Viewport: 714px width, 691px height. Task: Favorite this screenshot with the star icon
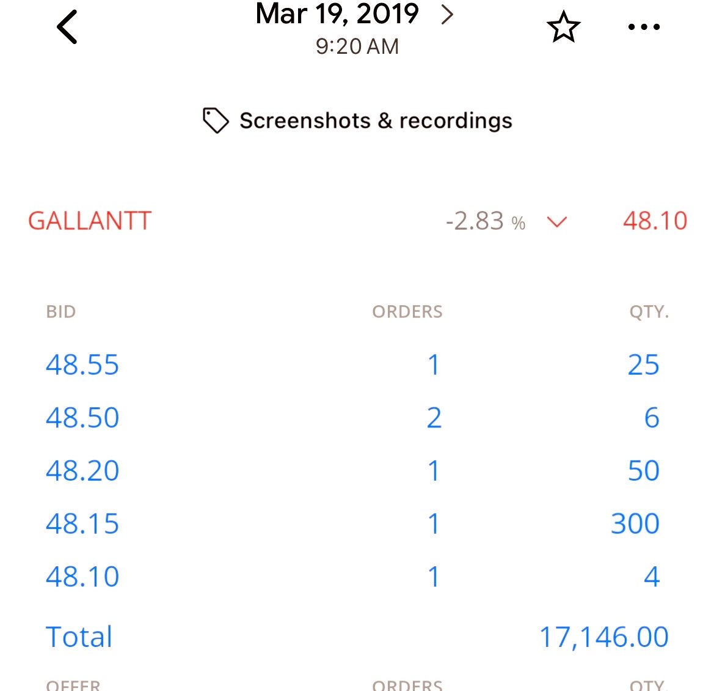[x=563, y=27]
